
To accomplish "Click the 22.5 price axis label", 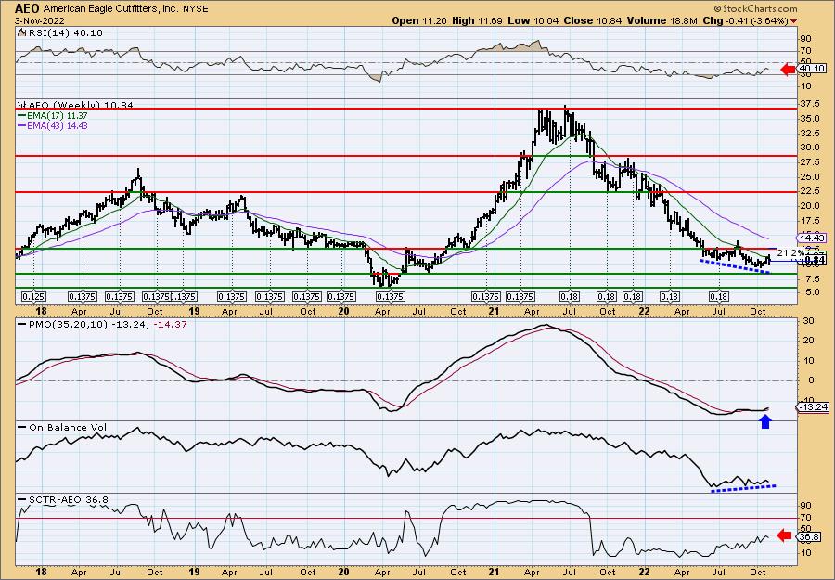I will [x=809, y=191].
